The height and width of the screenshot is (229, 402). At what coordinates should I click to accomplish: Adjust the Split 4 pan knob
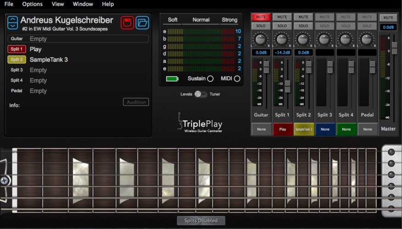click(346, 39)
